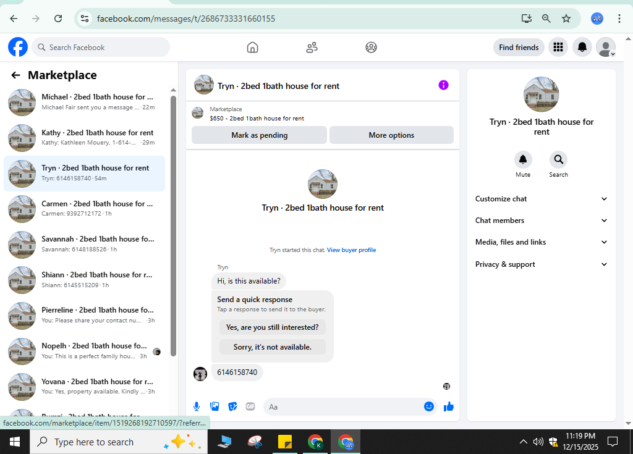Open the Yovana conversation

coord(84,386)
